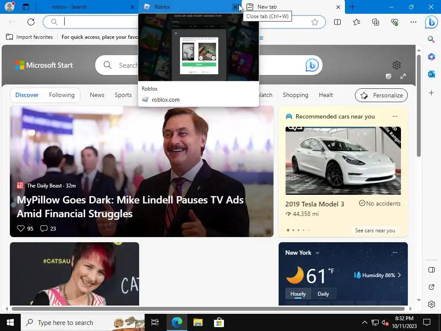
Task: Click the Roblox tab preview thumbnail
Action: point(198,47)
